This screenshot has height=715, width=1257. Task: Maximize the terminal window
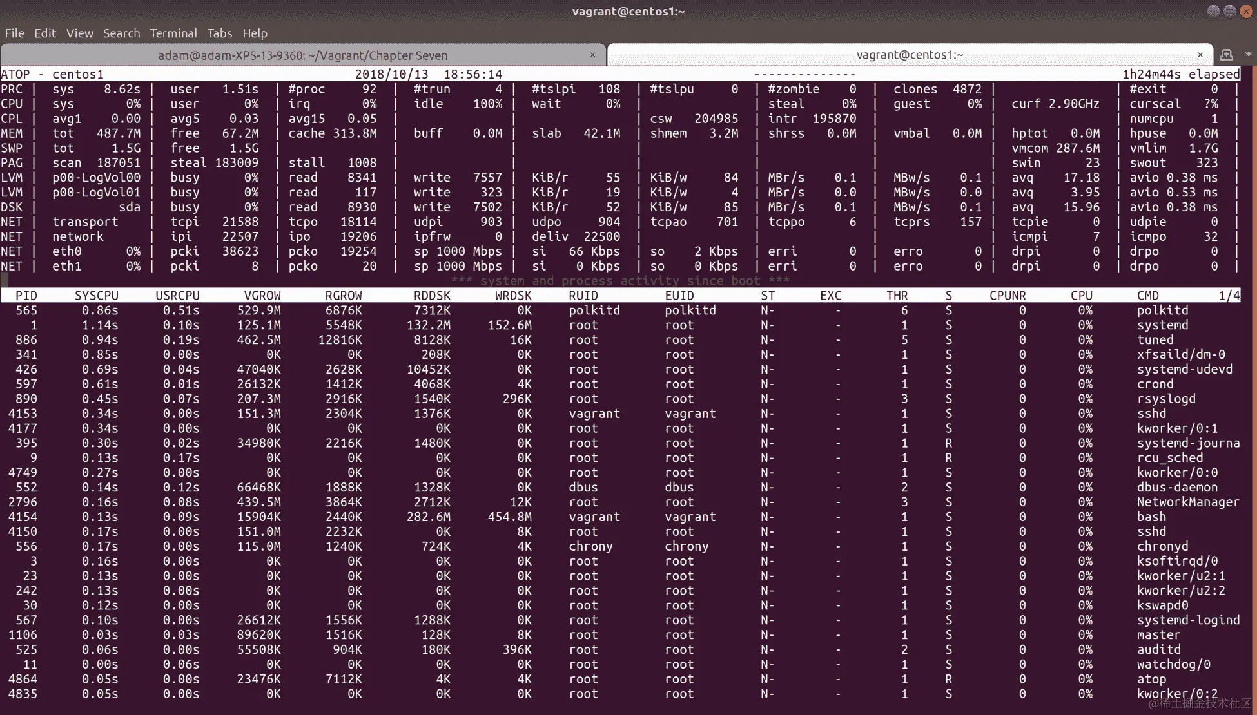point(1229,11)
